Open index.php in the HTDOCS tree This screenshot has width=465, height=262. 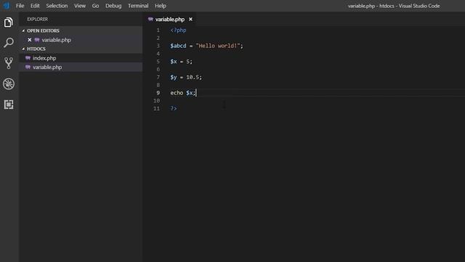[81, 58]
